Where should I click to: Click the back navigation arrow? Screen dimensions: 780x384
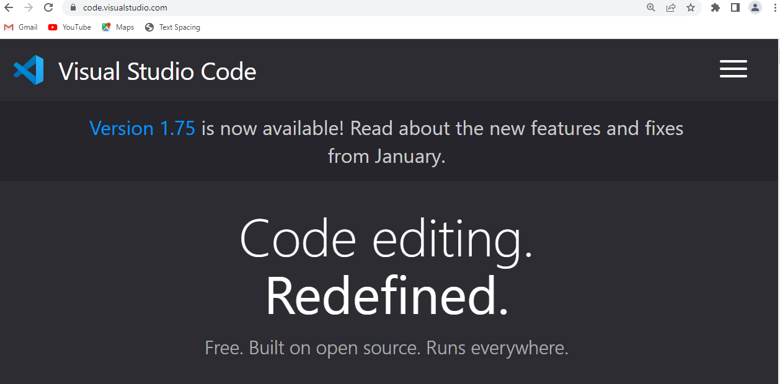(9, 7)
